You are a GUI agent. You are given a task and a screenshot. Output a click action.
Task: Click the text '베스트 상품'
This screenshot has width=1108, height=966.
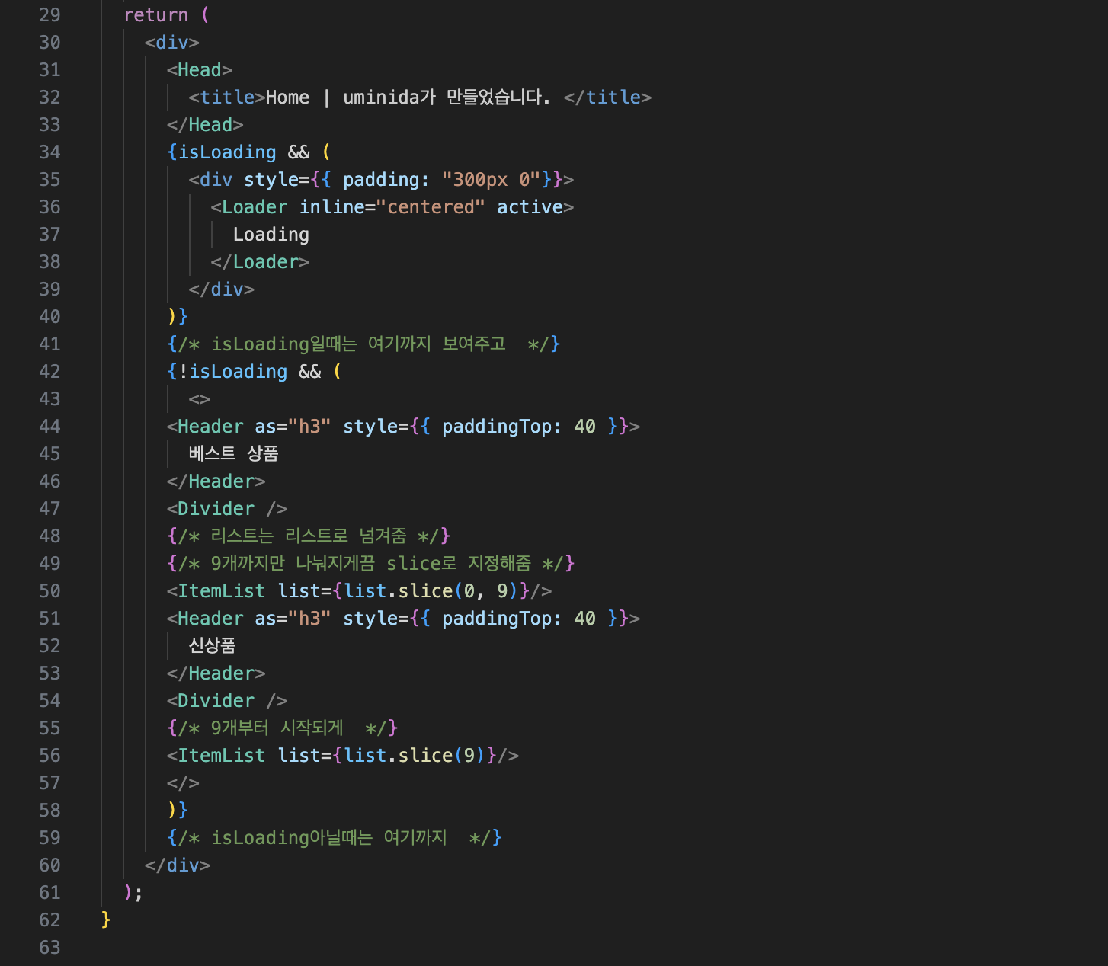coord(233,454)
